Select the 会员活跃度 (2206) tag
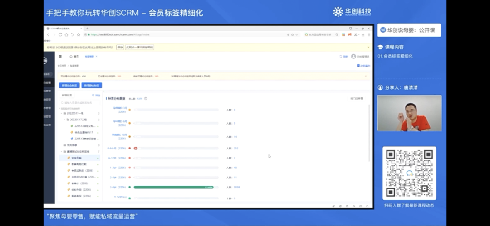The image size is (490, 226). point(81,170)
